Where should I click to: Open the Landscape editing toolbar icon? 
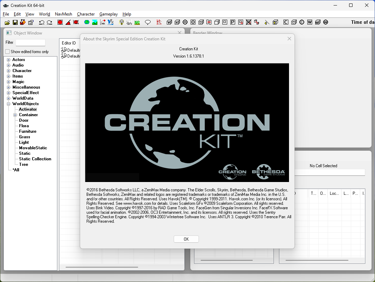tap(95, 22)
